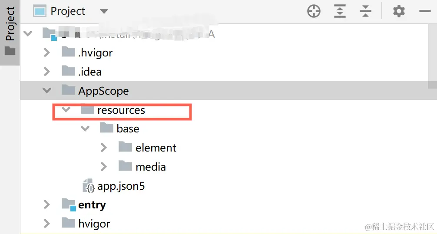Click the Select Opened File target icon

click(x=314, y=11)
